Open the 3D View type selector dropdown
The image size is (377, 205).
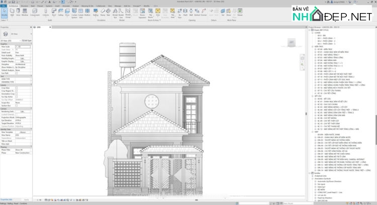click(15, 40)
